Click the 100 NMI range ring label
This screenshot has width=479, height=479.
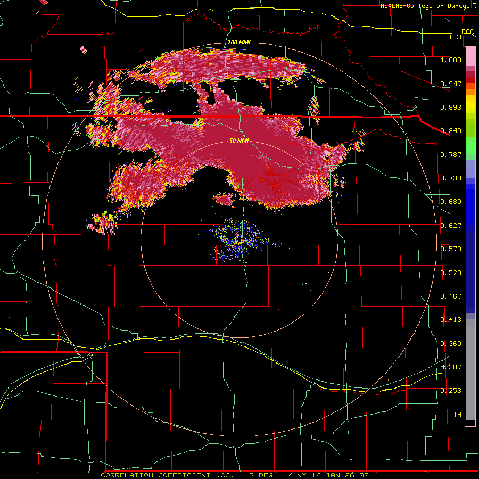click(x=239, y=42)
